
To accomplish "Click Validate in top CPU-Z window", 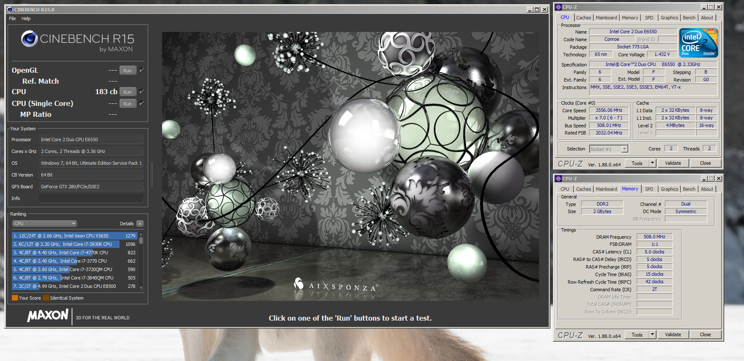I will pos(673,163).
